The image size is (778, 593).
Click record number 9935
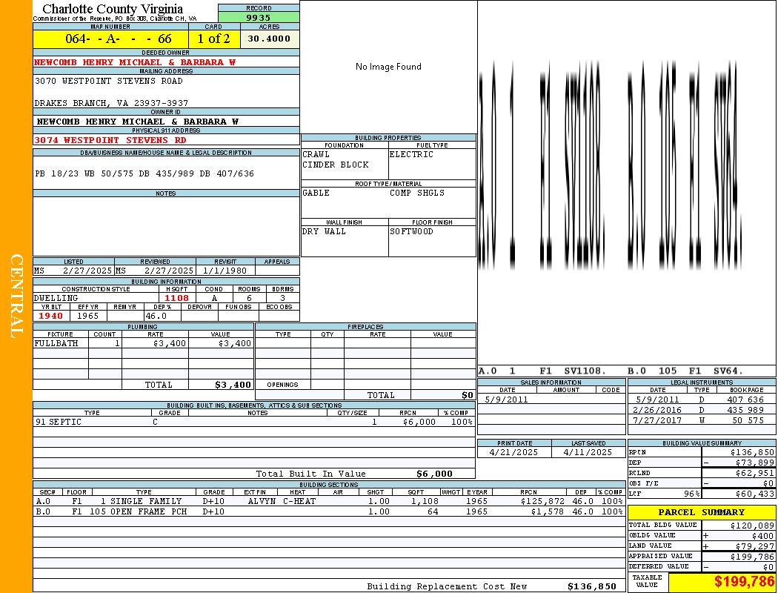pyautogui.click(x=259, y=17)
